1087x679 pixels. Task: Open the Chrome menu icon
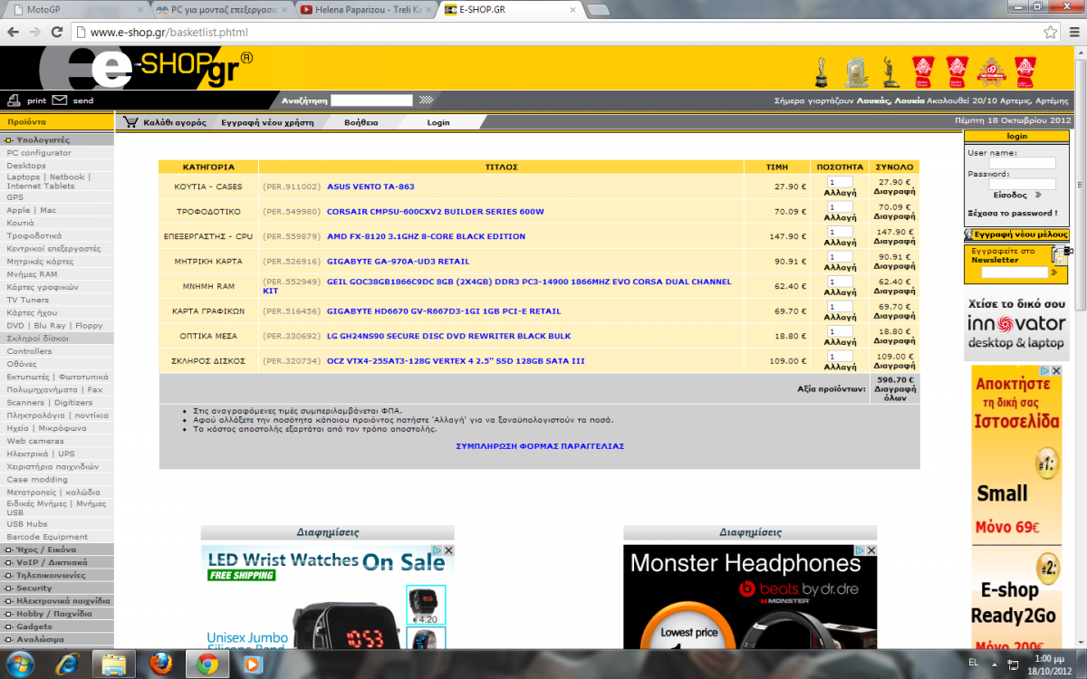tap(1073, 32)
